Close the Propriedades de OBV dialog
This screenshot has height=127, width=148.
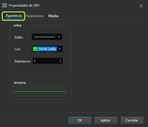(141, 6)
